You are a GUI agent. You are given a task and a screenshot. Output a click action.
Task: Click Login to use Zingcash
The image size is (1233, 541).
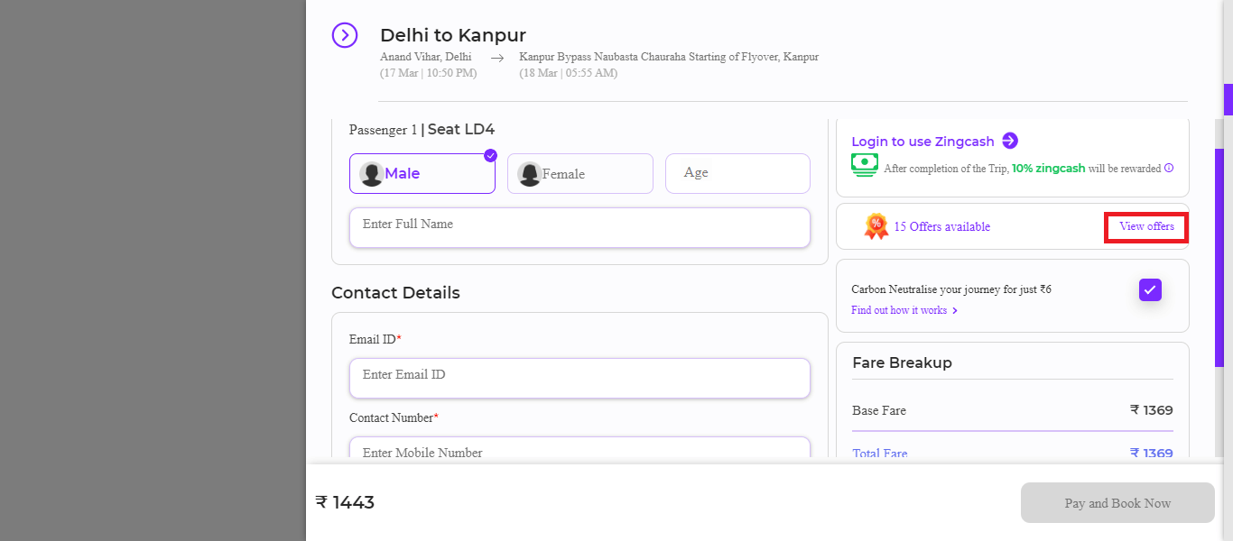click(923, 141)
